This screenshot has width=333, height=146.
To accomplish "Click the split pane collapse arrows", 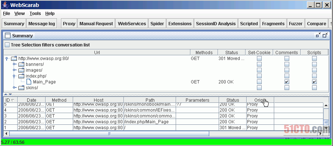I will point(8,94).
